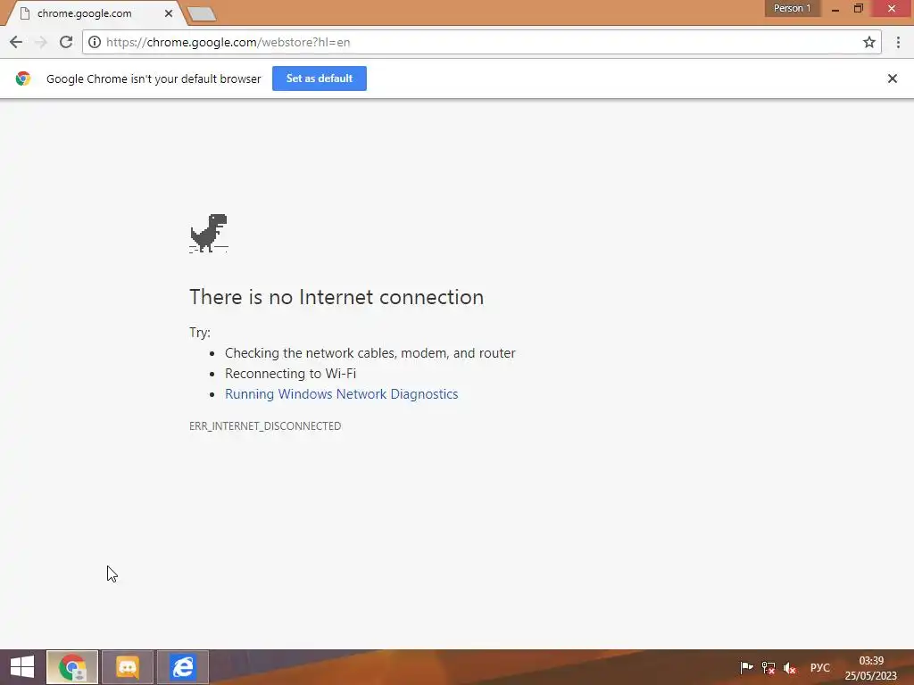The image size is (914, 685).
Task: Open a new tab with the new tab button
Action: point(203,13)
